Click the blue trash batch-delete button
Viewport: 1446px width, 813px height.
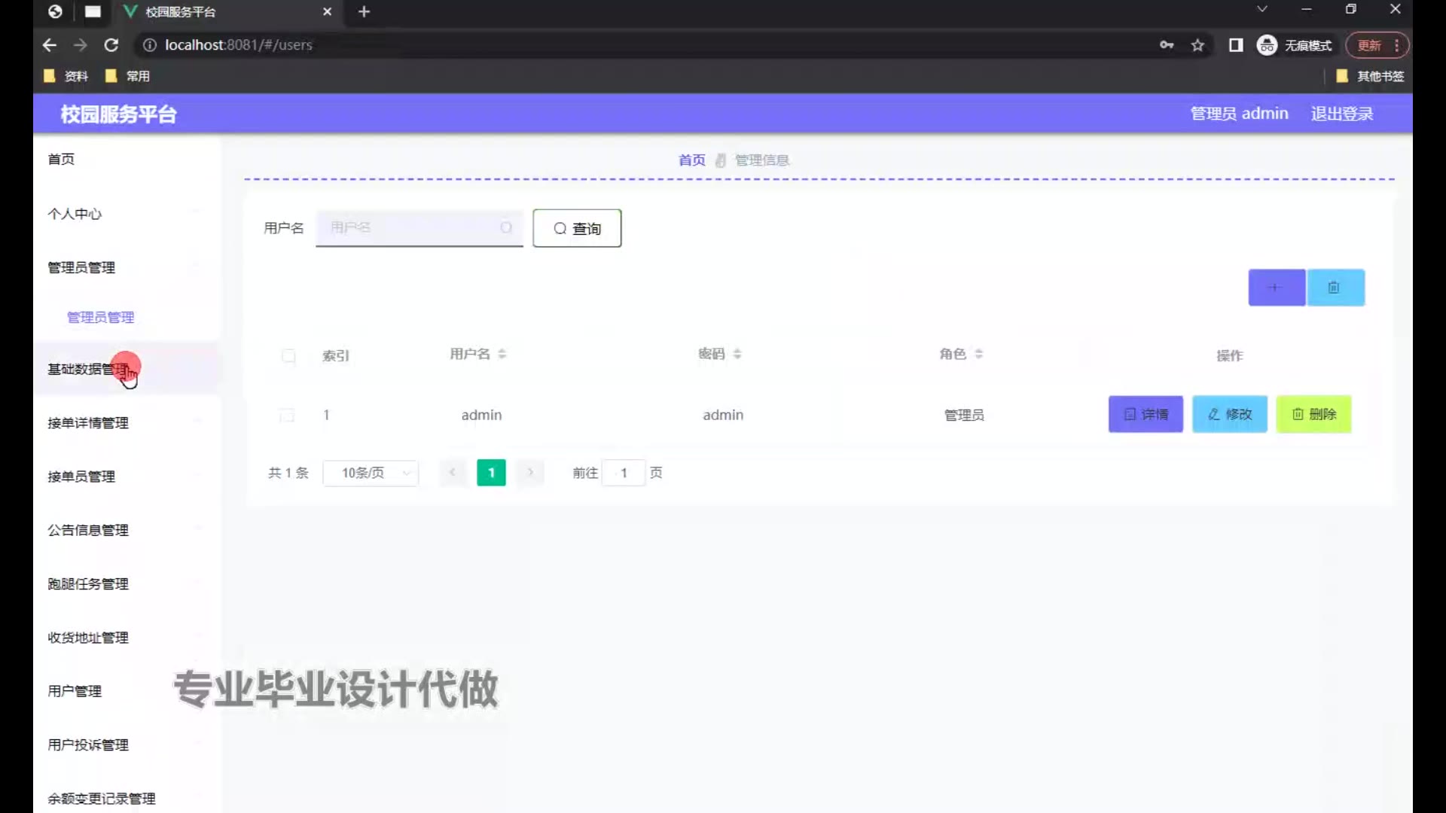pos(1335,288)
